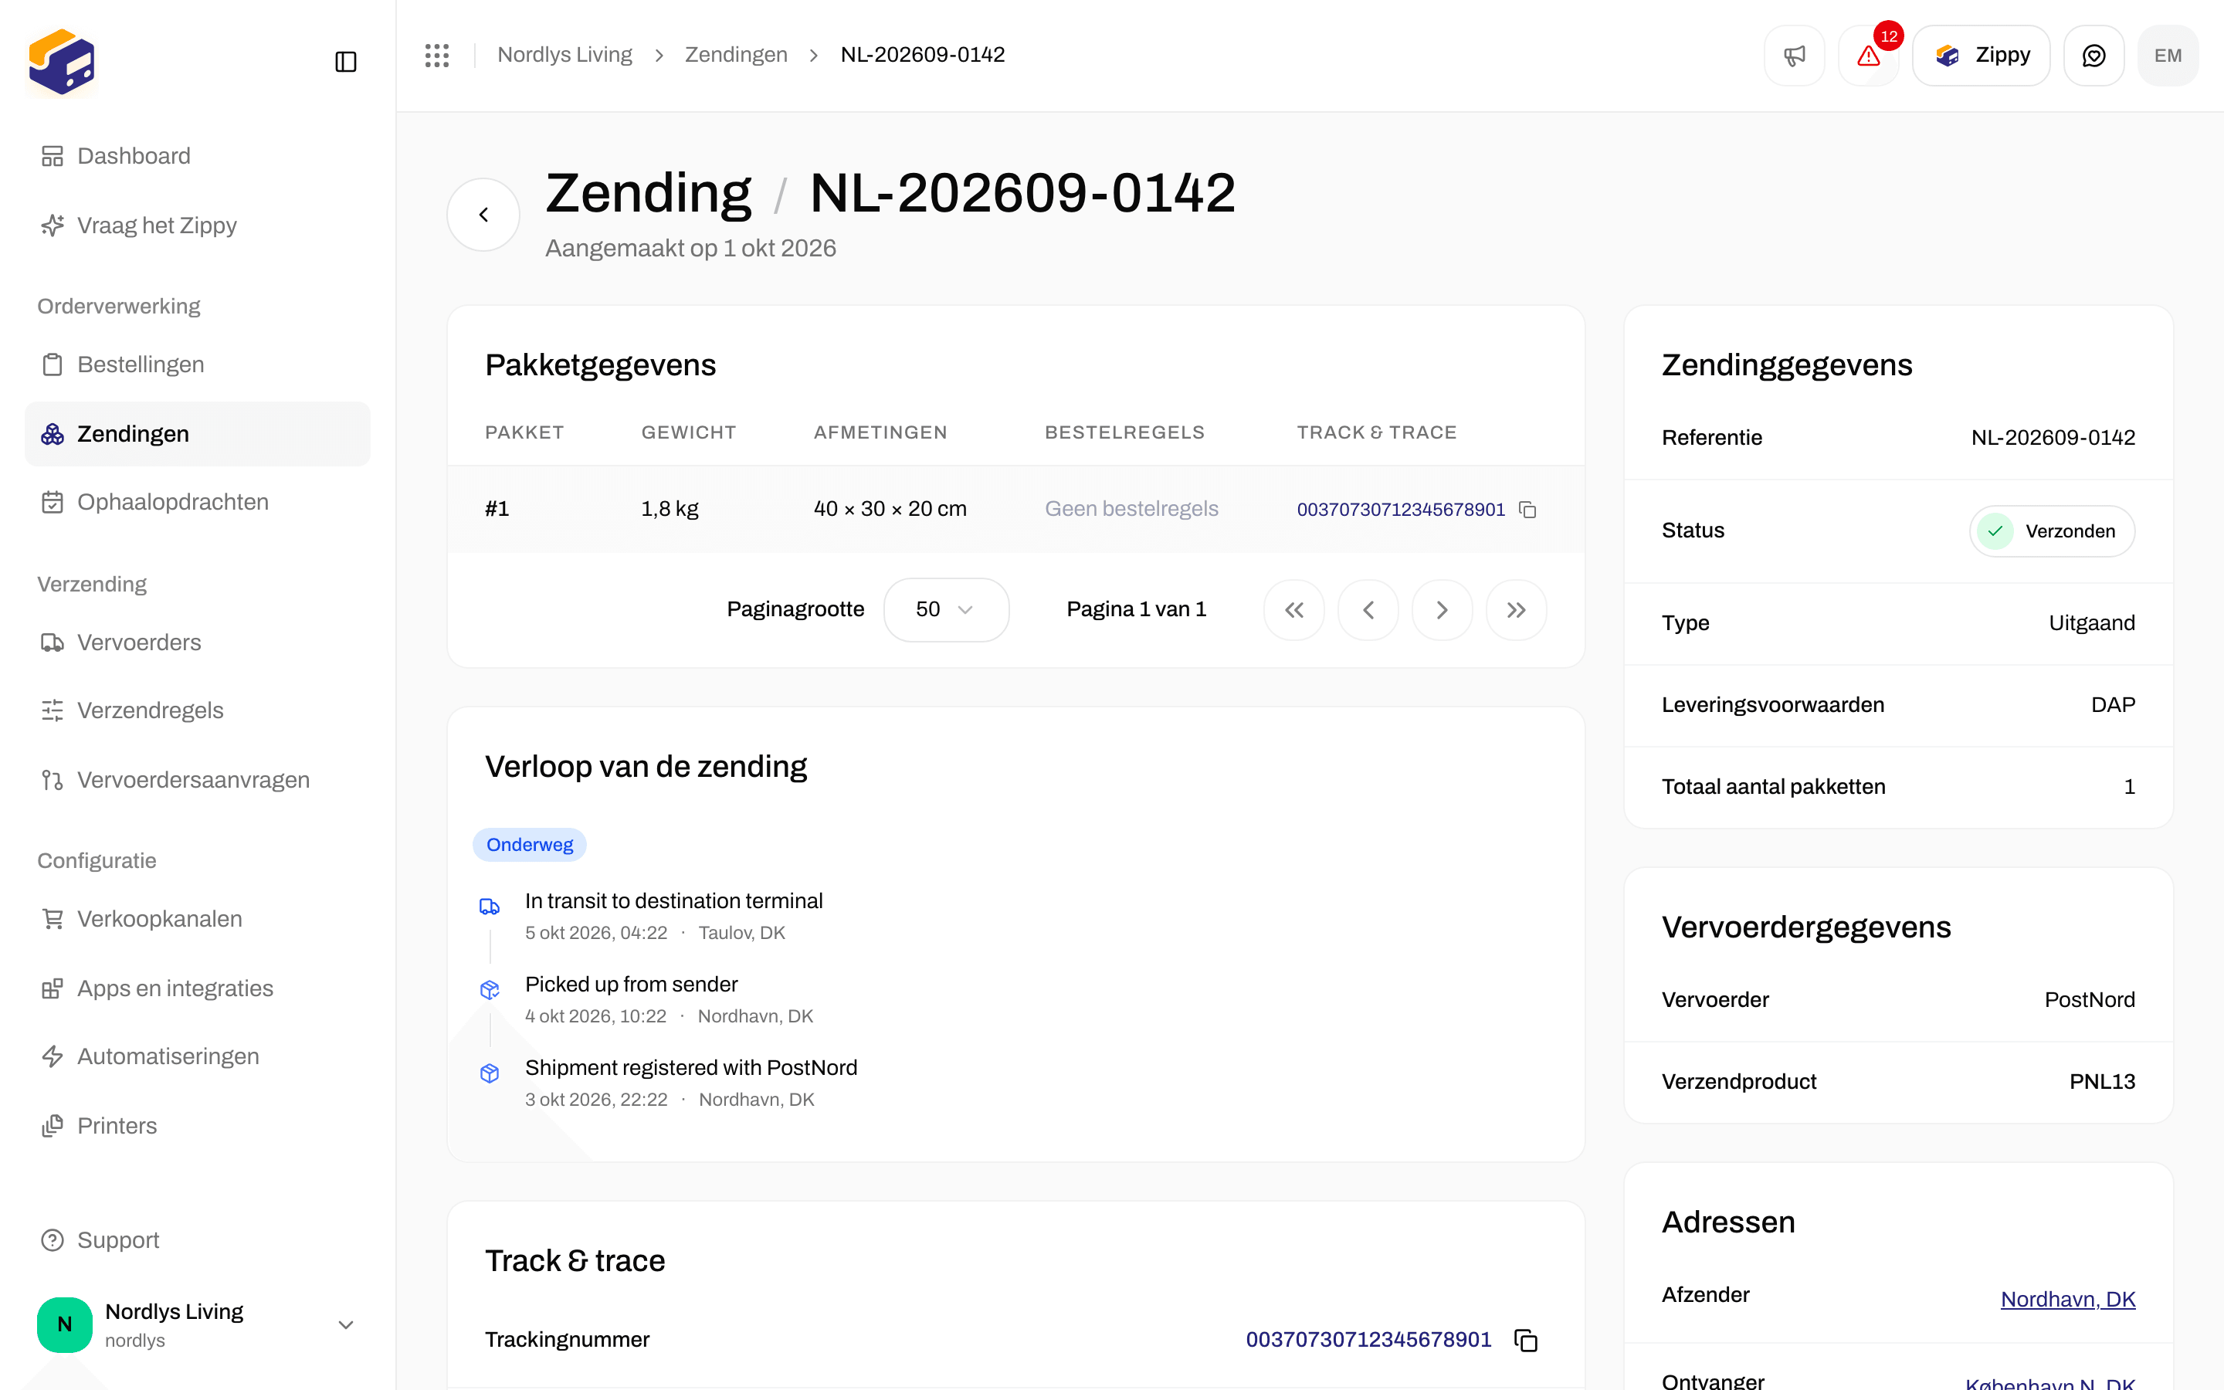Click the Verzonden status badge
The image size is (2224, 1390).
pos(2051,531)
